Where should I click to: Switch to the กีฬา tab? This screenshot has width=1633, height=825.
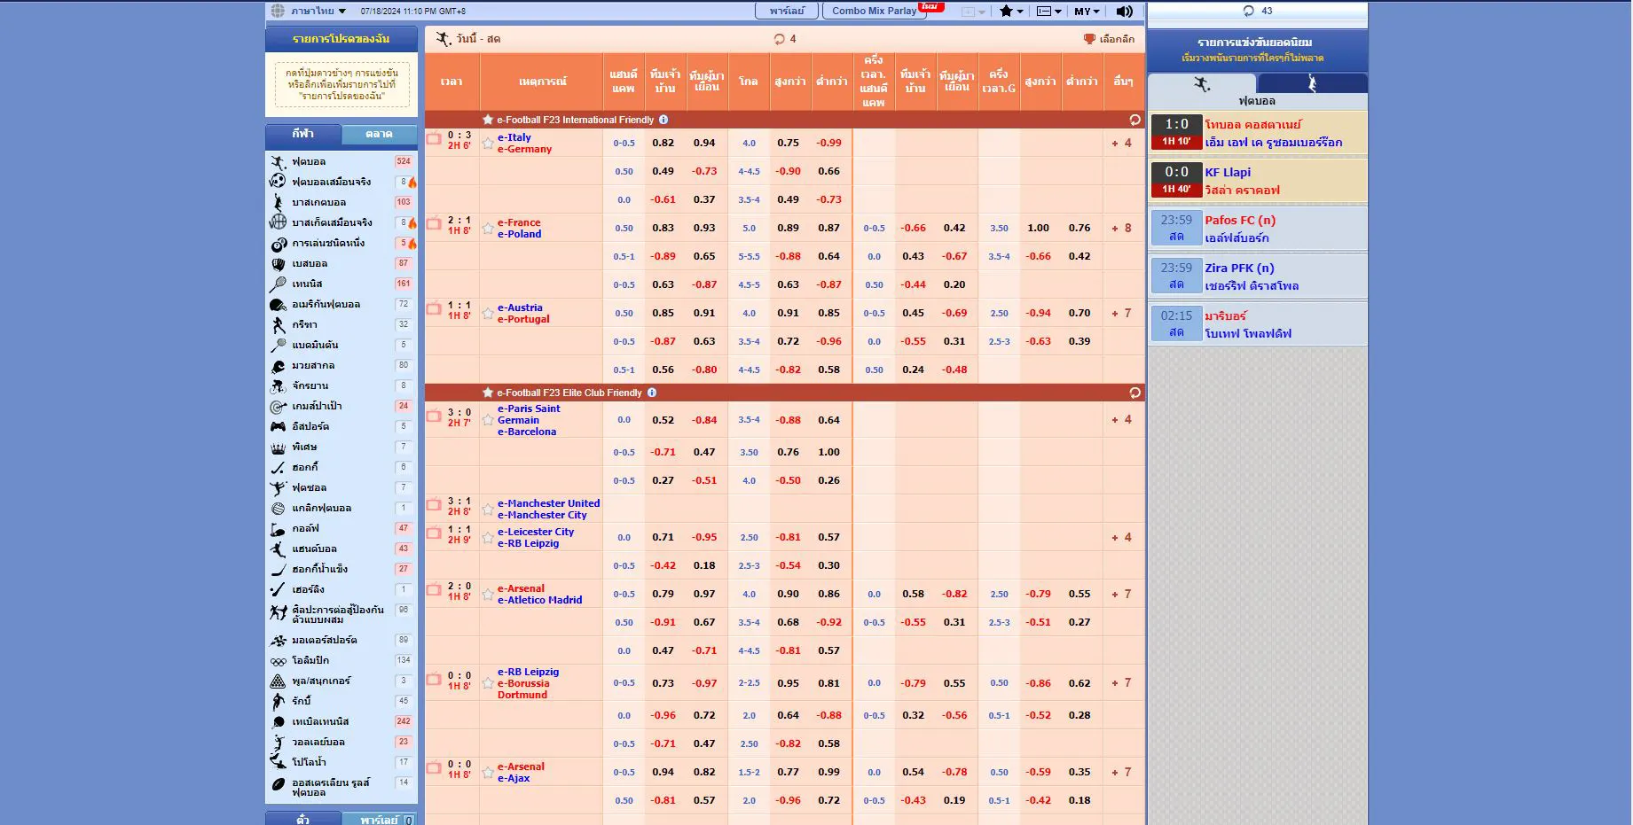pos(302,134)
